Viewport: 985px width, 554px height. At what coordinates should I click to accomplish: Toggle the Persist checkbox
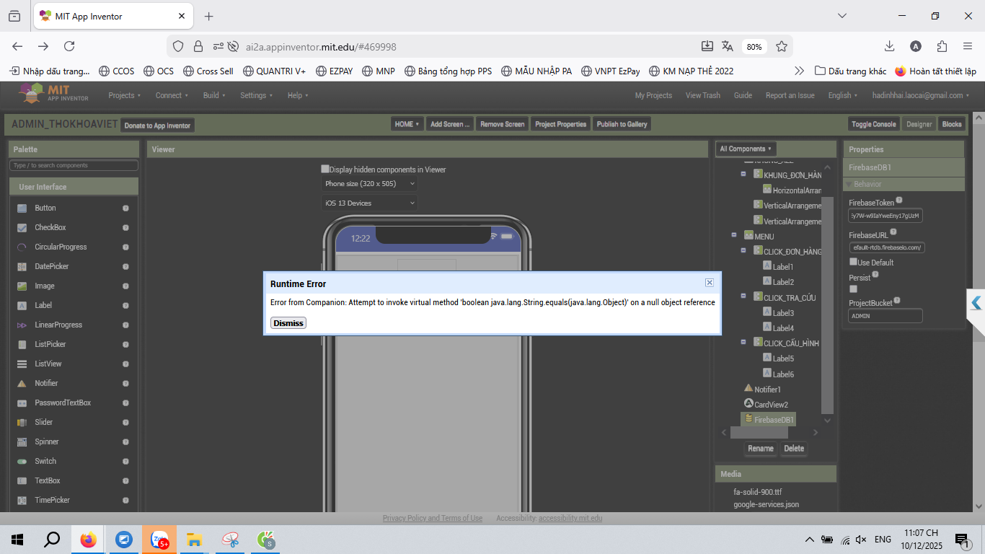pos(854,289)
